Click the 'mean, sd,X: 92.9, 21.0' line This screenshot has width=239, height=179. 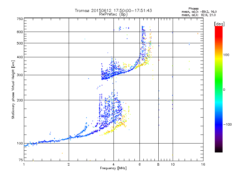click(x=199, y=15)
